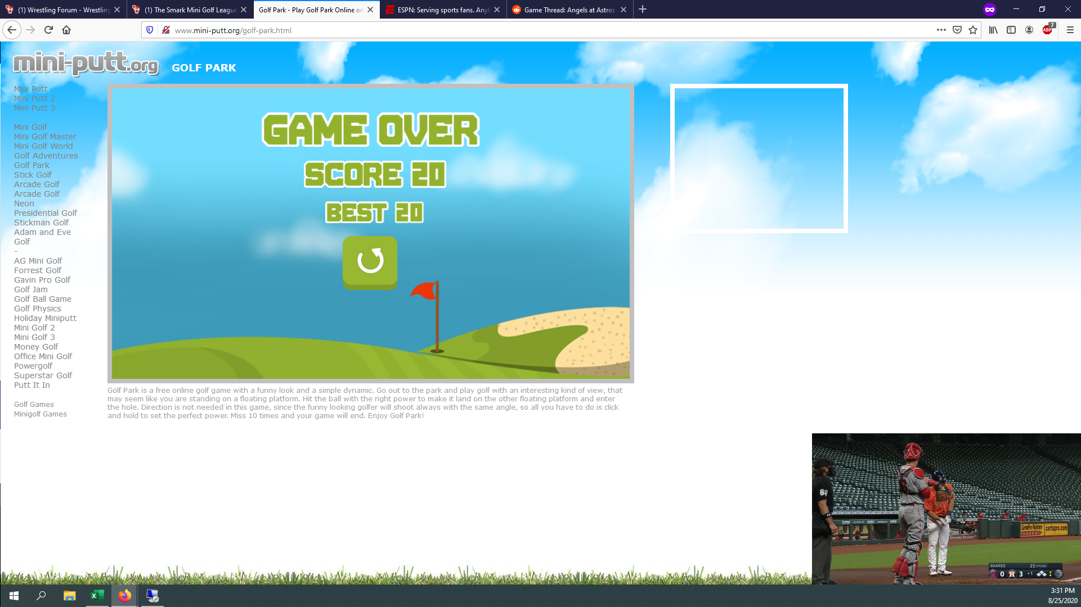Image resolution: width=1081 pixels, height=607 pixels.
Task: Toggle the sidebar view icon
Action: tap(1011, 30)
